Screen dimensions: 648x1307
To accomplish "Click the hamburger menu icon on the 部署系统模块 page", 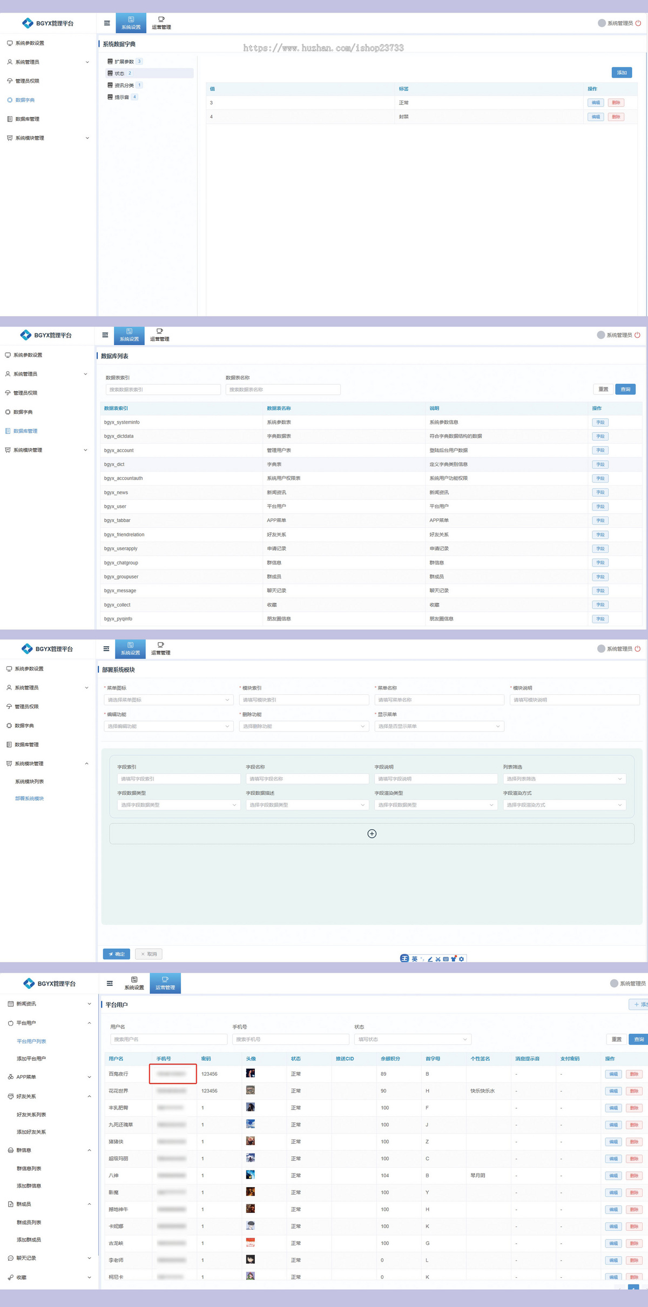I will [106, 648].
